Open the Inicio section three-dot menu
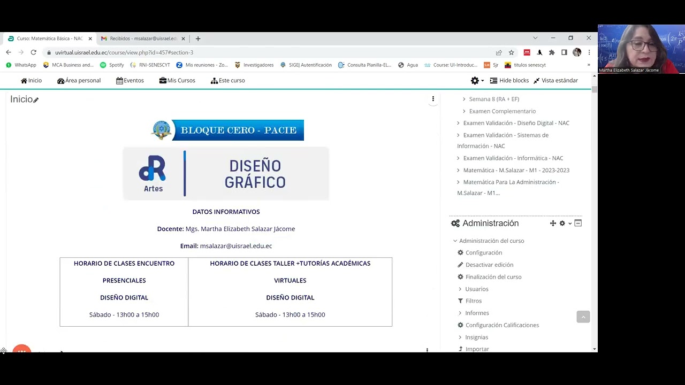The image size is (685, 385). tap(433, 99)
